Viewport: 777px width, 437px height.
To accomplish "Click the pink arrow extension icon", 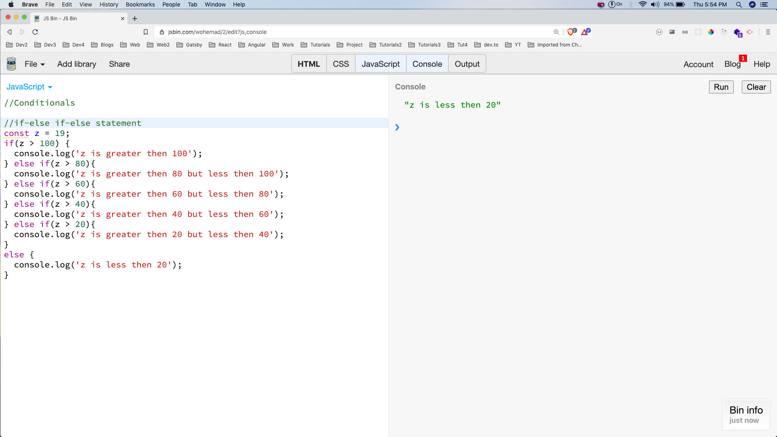I will click(x=750, y=32).
